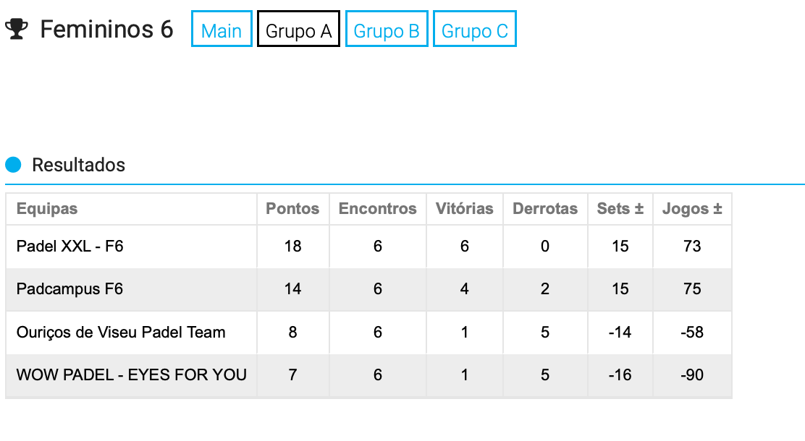Click the blue circle next to Resultados
805x441 pixels.
13,165
